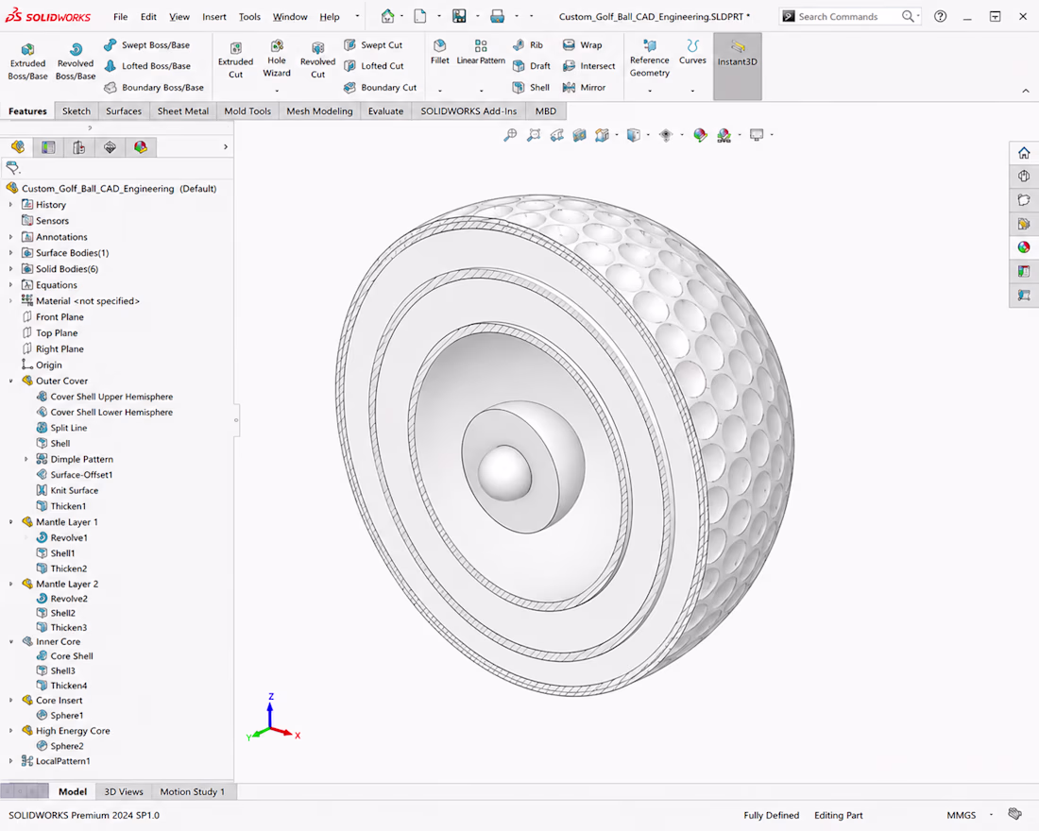Click the Edit Appearance color ball icon
Image resolution: width=1039 pixels, height=831 pixels.
pyautogui.click(x=701, y=135)
